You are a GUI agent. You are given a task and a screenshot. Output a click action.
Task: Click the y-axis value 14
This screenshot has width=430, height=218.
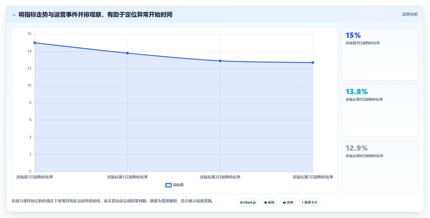click(29, 51)
